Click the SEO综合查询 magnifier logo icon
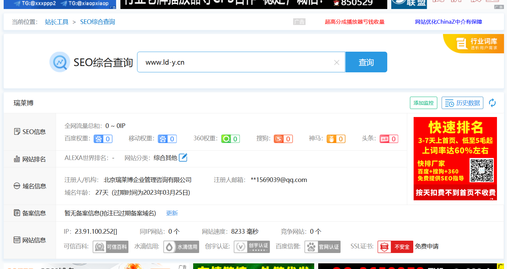 [60, 62]
